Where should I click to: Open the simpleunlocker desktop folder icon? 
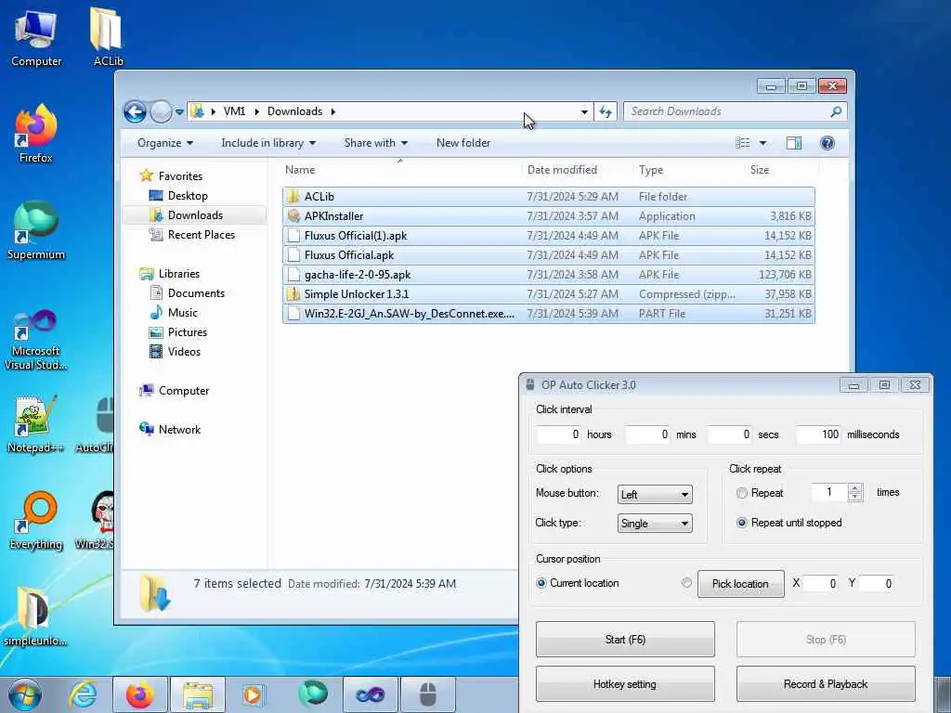pyautogui.click(x=36, y=616)
